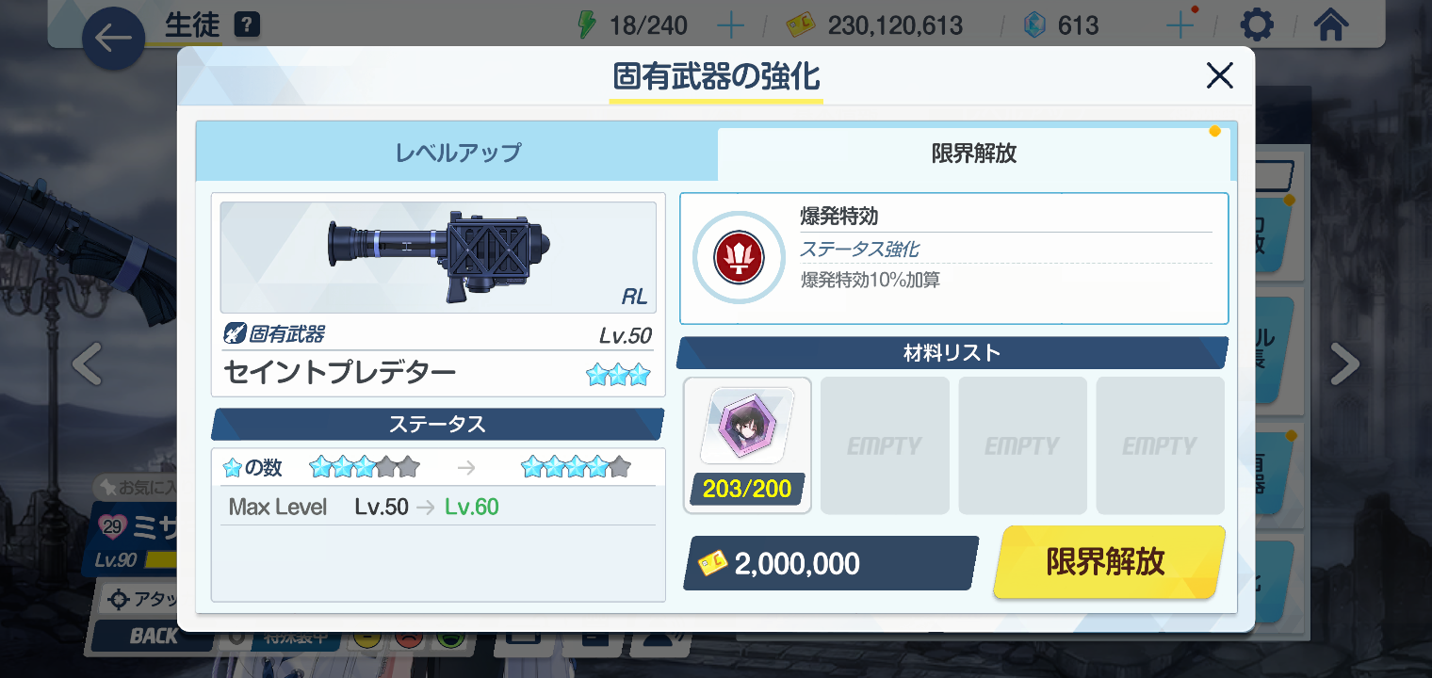Tap the green energy bolt icon
Viewport: 1432px width, 678px height.
[587, 24]
